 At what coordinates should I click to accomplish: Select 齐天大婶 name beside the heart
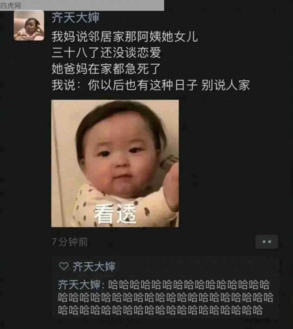tap(94, 267)
